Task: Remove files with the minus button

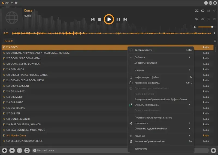Action: tap(12, 150)
